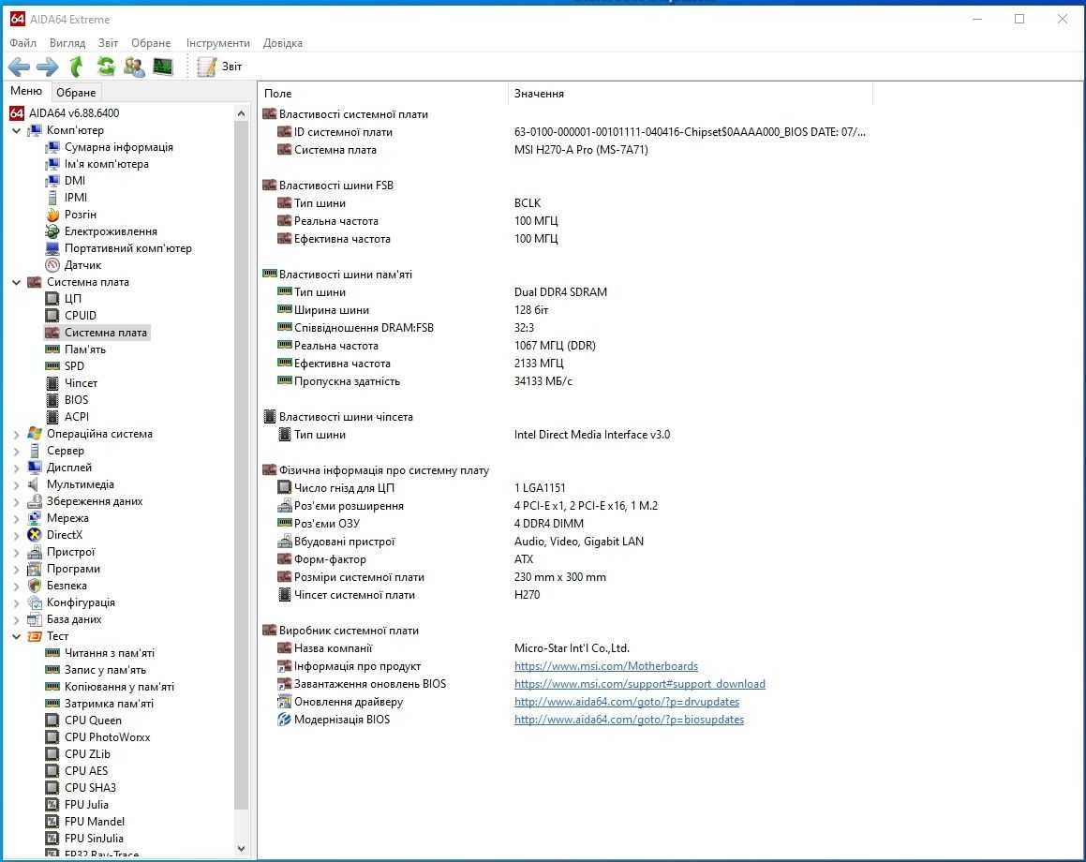Select the Пам'ять memory item

coord(85,349)
